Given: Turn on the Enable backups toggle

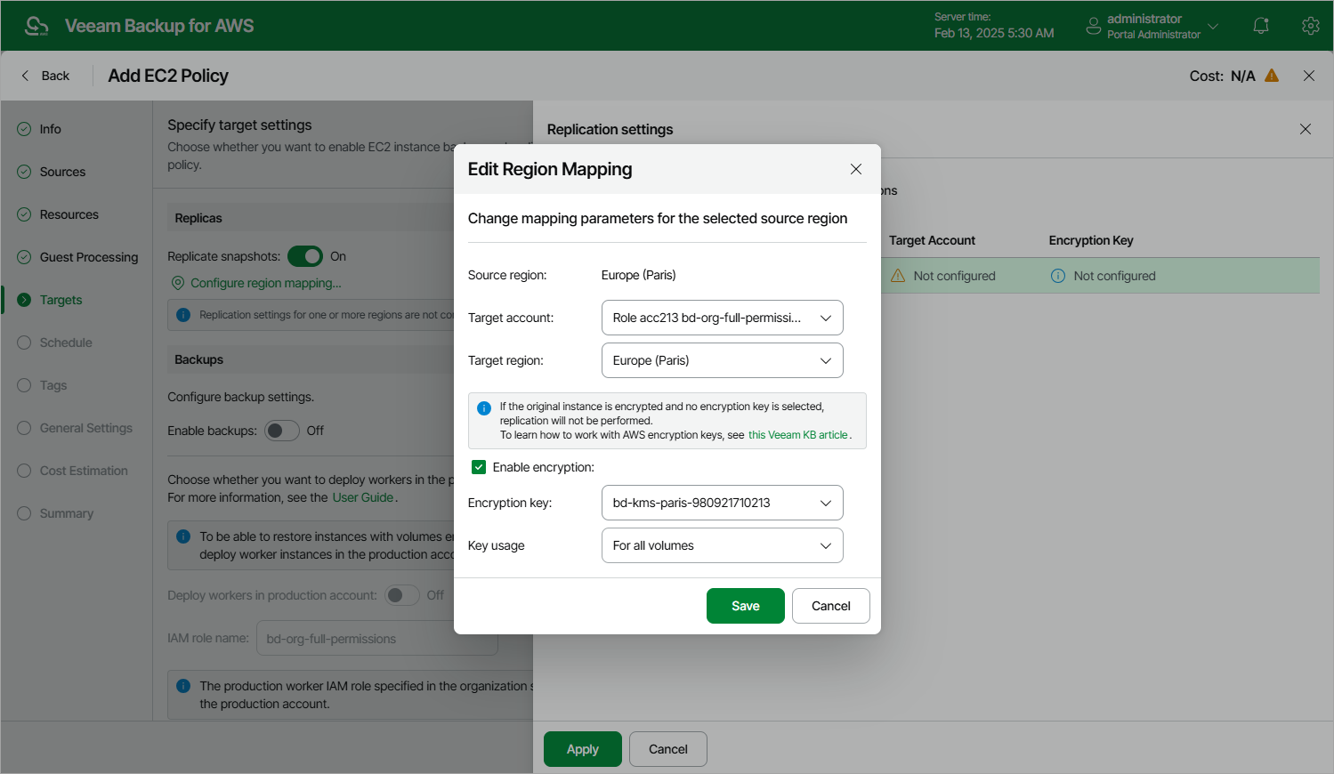Looking at the screenshot, I should pos(282,431).
